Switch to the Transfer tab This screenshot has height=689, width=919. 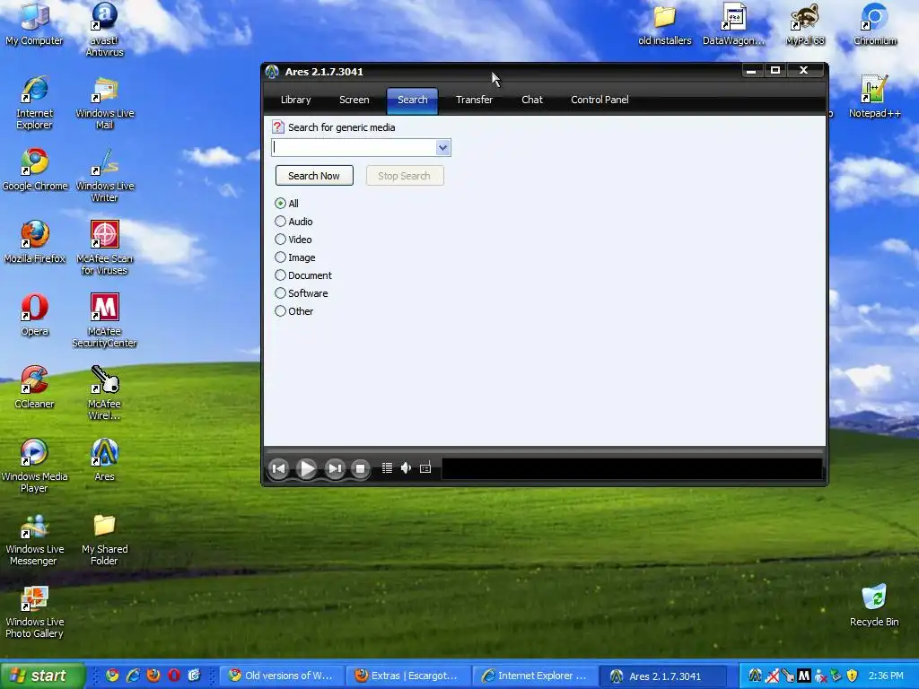[474, 100]
